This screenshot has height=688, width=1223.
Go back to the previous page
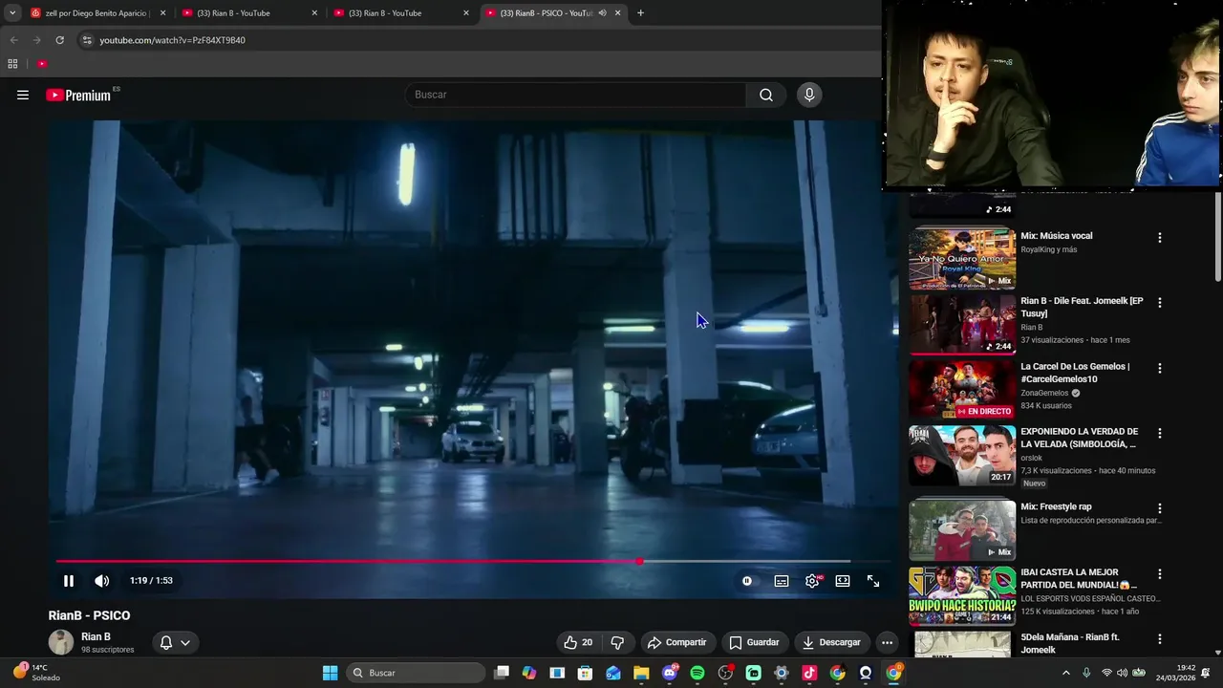tap(13, 40)
